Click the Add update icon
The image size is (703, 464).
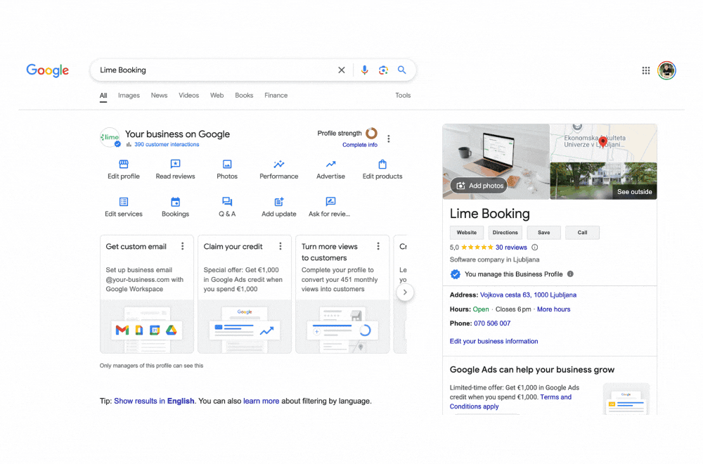(x=279, y=202)
